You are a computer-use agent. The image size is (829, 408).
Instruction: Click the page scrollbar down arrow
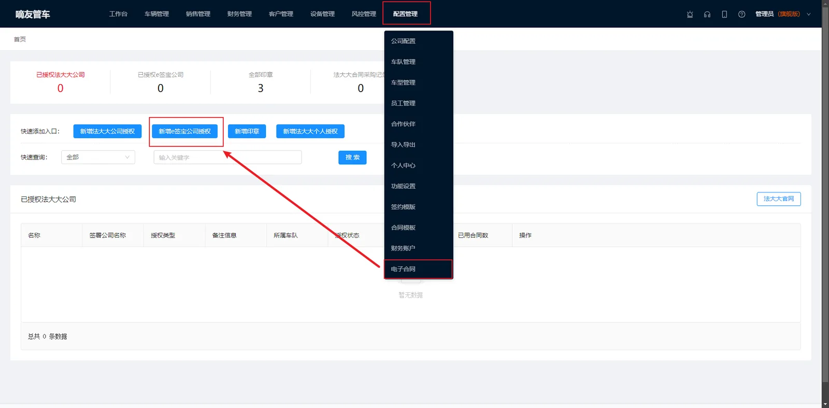click(x=825, y=404)
